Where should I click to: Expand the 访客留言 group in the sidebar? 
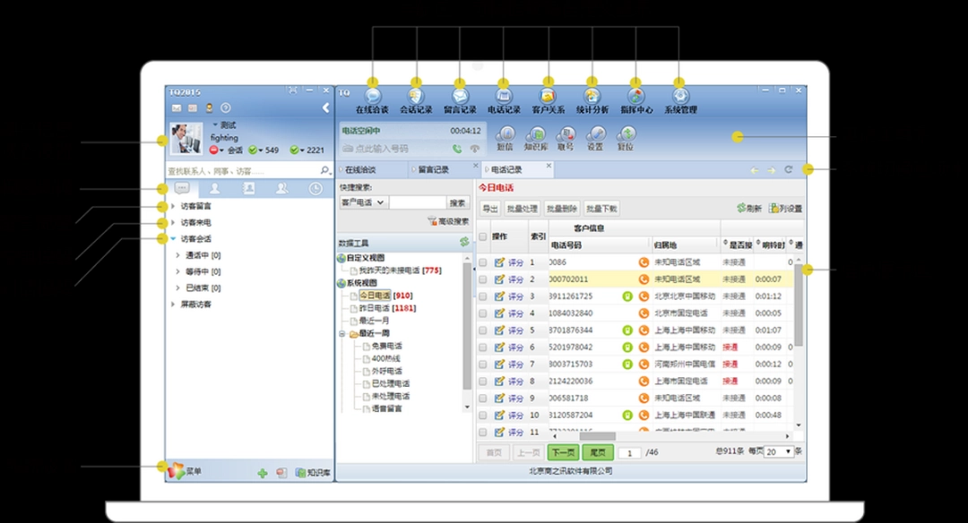point(173,205)
